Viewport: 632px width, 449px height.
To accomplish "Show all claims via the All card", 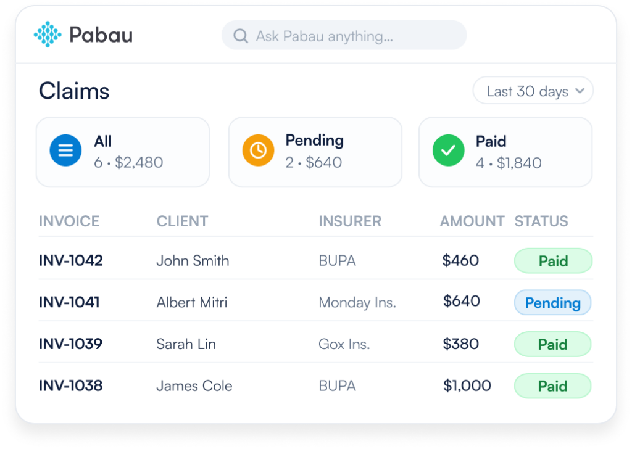I will (x=123, y=152).
